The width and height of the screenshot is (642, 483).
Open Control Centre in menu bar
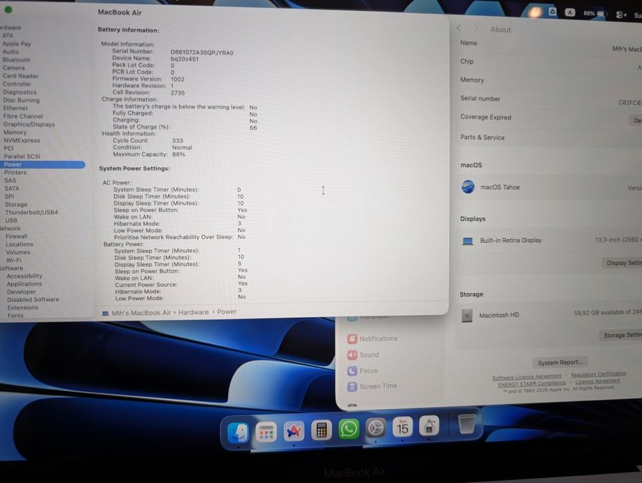[621, 15]
